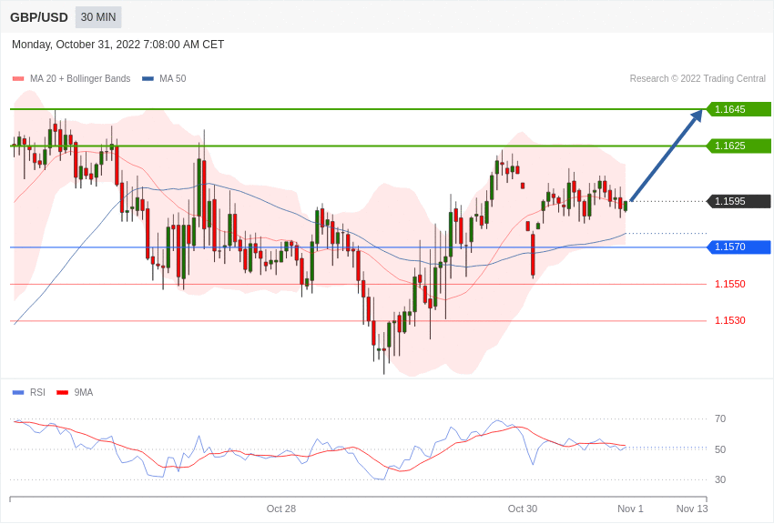Click the 1.1645 green target price tag
The image size is (774, 524).
(x=738, y=109)
